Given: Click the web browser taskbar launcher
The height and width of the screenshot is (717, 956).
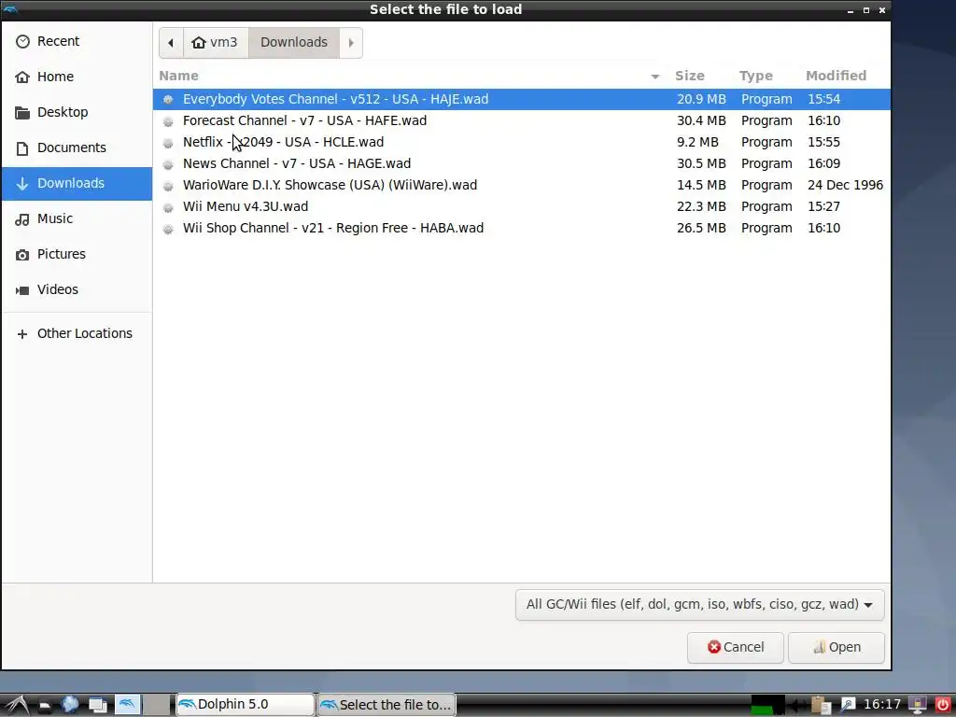Looking at the screenshot, I should pos(69,705).
